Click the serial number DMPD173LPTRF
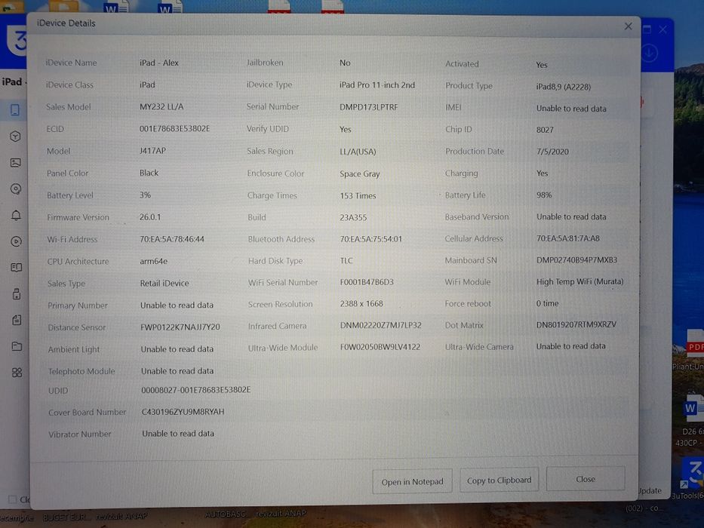This screenshot has height=528, width=704. coord(369,107)
